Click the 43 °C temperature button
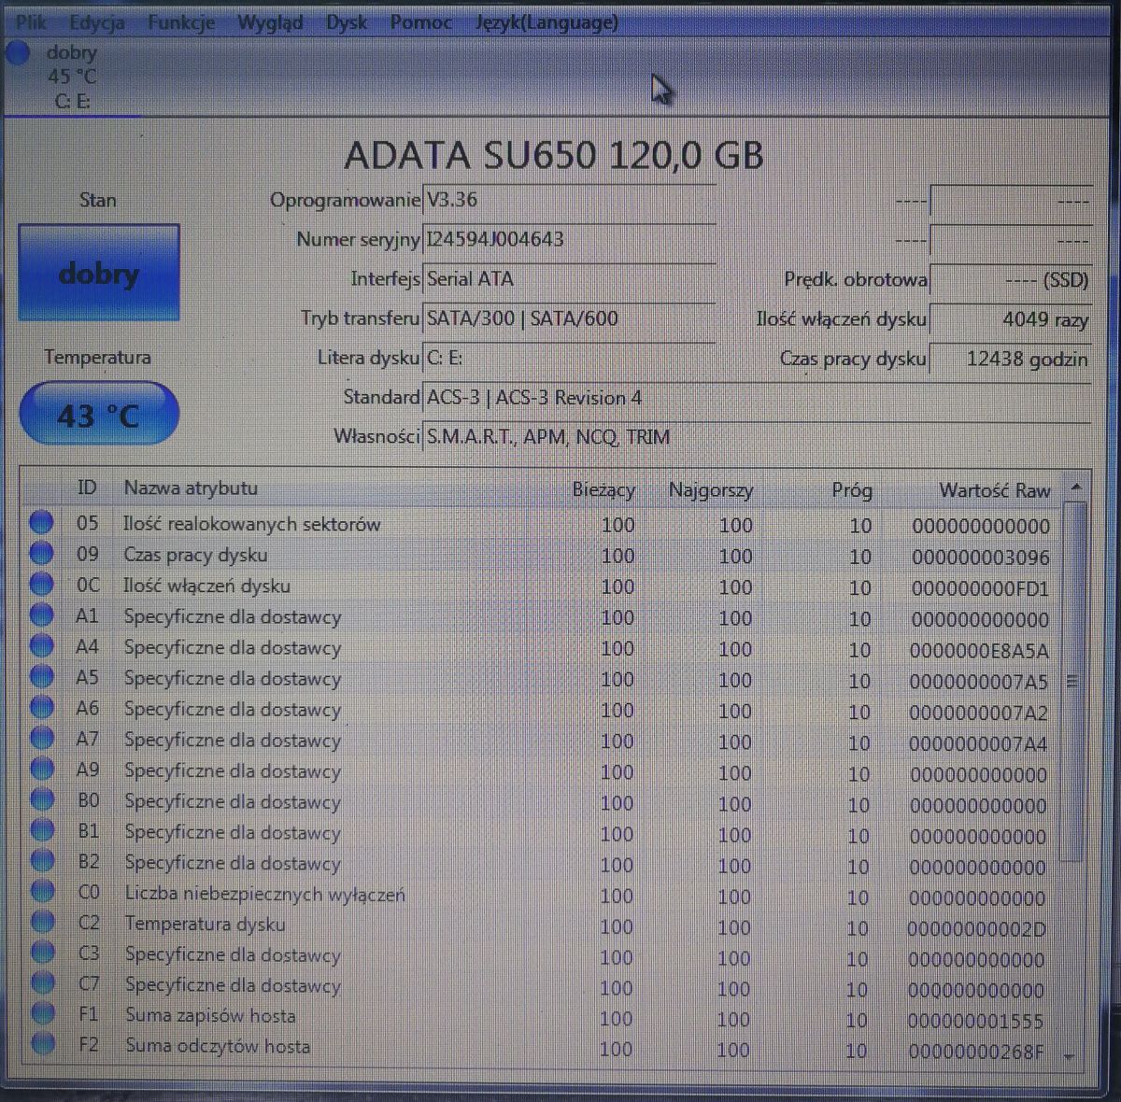This screenshot has width=1121, height=1102. point(98,414)
